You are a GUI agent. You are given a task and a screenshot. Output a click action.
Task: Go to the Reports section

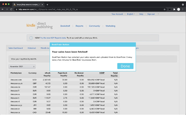coord(79,26)
